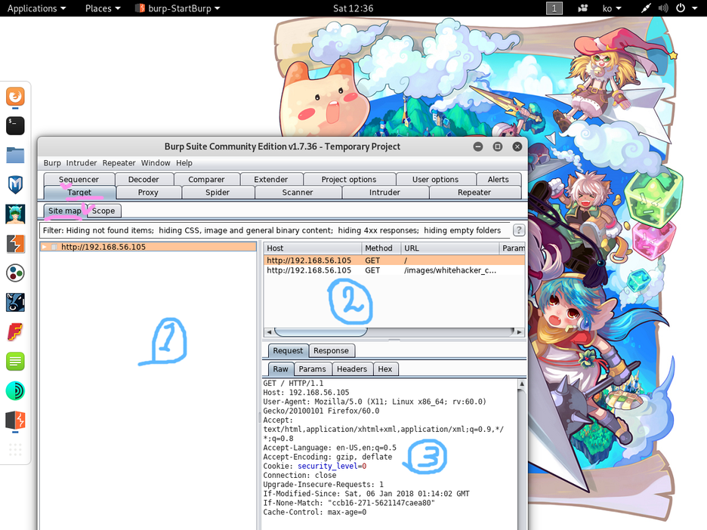Open the Places menu dropdown
This screenshot has width=707, height=530.
103,8
